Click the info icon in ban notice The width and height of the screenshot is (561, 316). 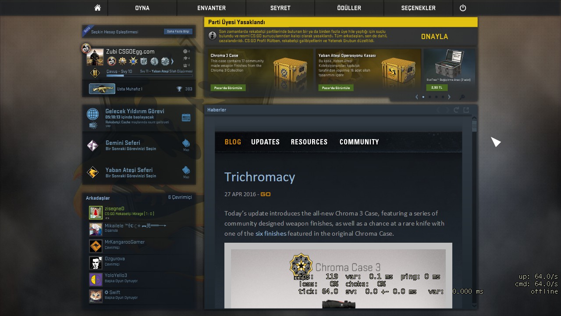[x=212, y=36]
